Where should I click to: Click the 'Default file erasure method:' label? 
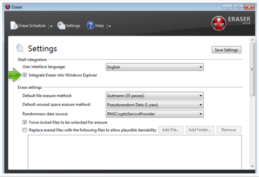[x=47, y=96]
